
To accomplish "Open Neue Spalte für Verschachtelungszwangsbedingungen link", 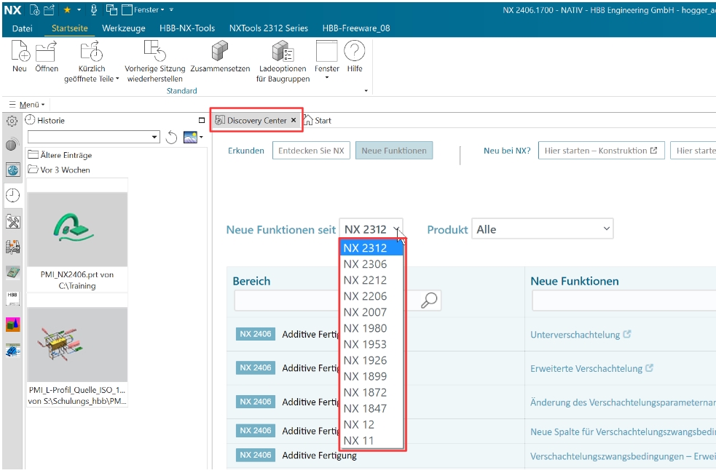I will (623, 432).
